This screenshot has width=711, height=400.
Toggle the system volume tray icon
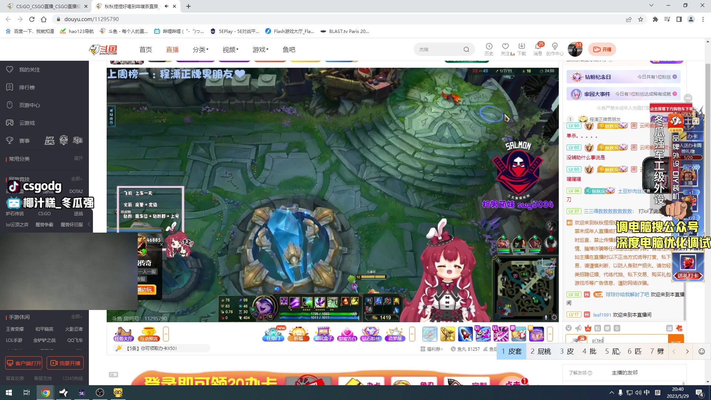638,393
